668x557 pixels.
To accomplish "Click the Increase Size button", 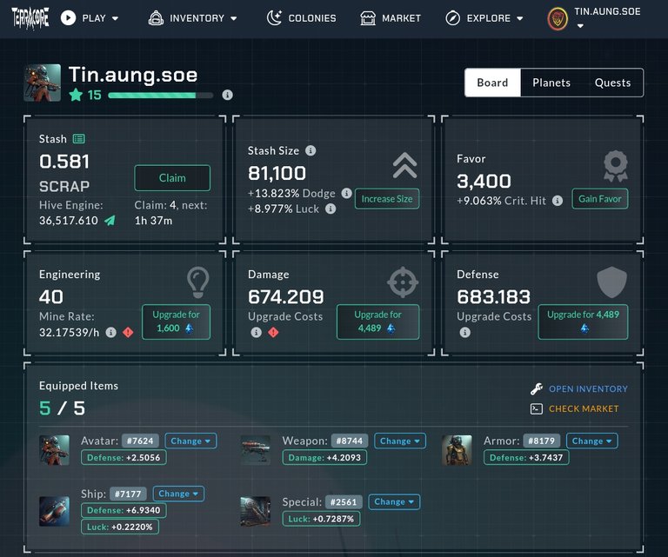I will (387, 199).
